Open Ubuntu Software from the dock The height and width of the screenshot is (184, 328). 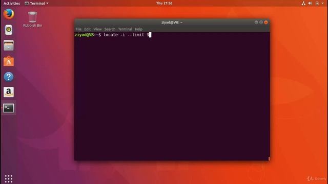point(9,61)
